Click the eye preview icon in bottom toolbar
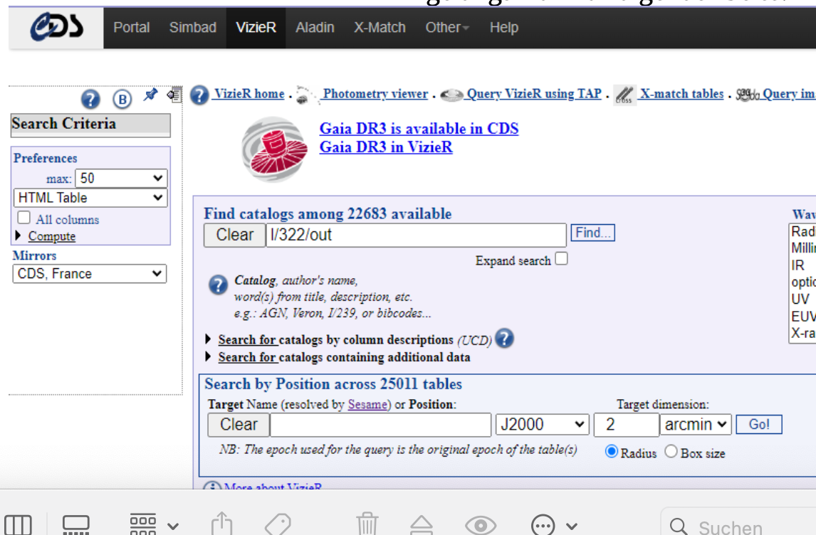Screen dimensions: 816x535 (481, 525)
